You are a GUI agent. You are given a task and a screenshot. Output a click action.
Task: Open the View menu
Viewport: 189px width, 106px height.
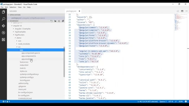(x=20, y=7)
